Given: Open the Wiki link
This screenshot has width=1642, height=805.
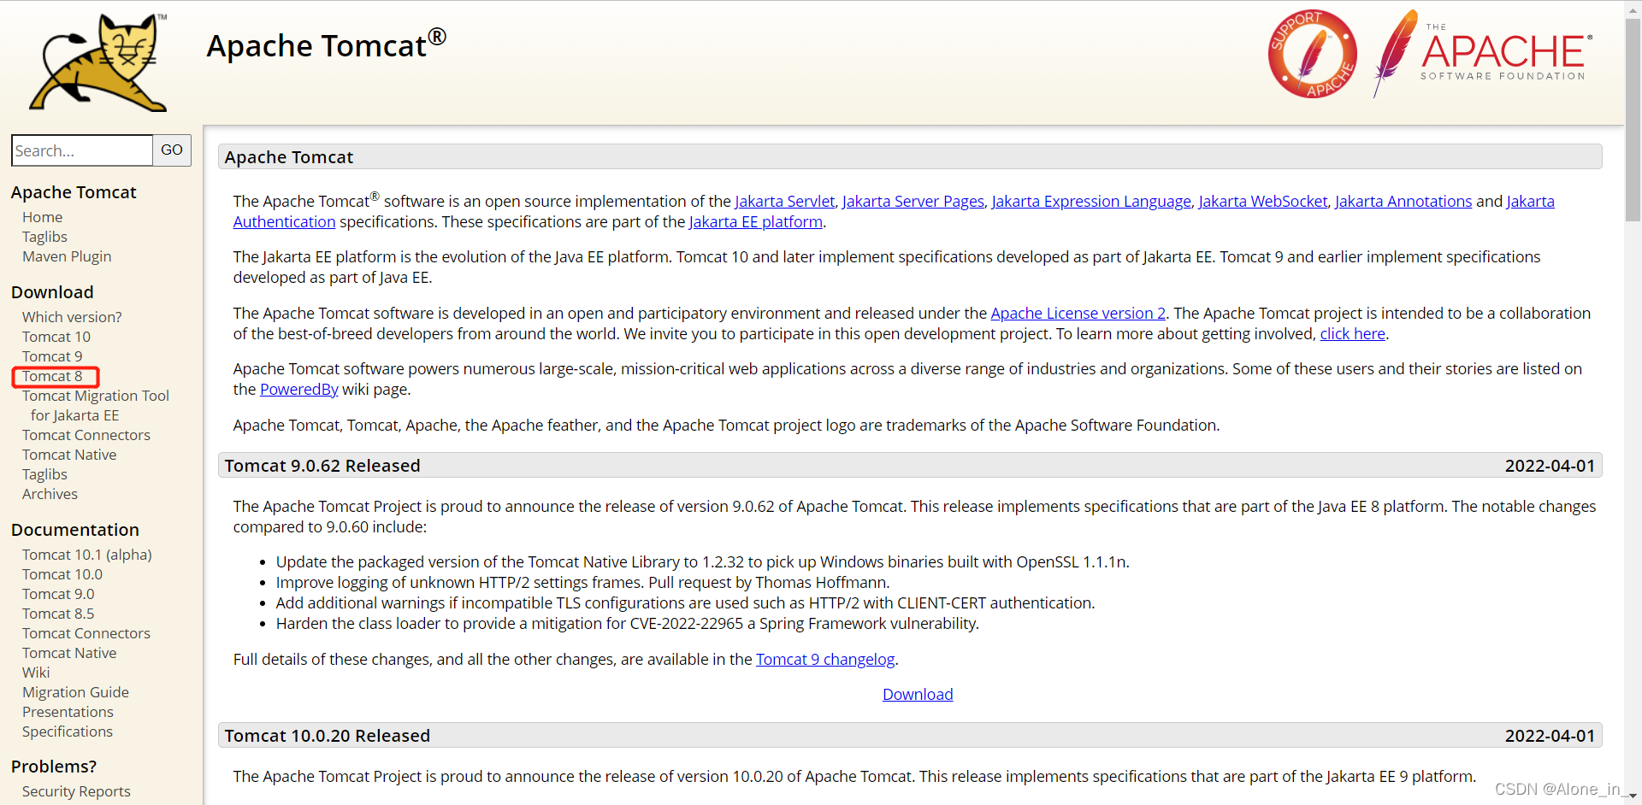Looking at the screenshot, I should (36, 673).
